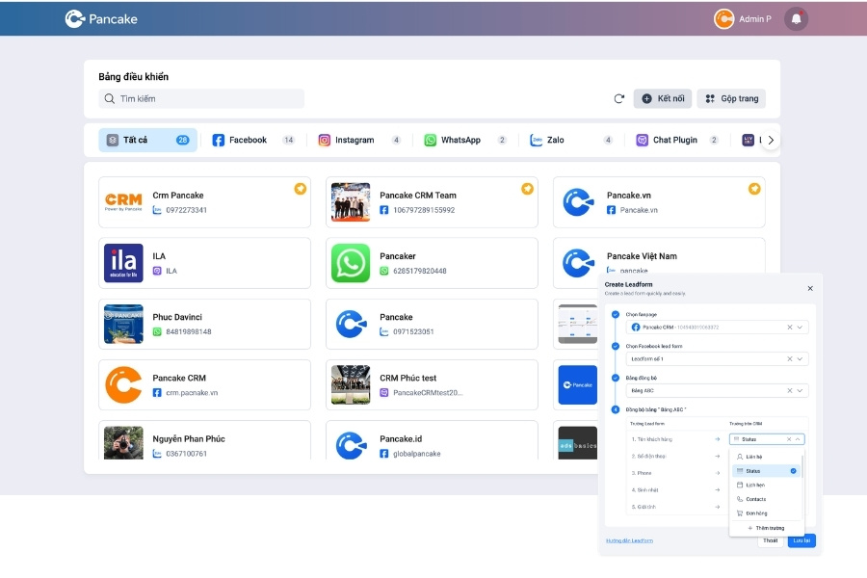Switch to the Facebook tab
This screenshot has width=867, height=578.
253,140
